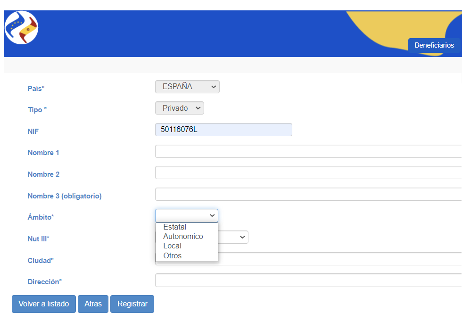Image resolution: width=462 pixels, height=329 pixels.
Task: Go back with the Atras button
Action: coord(93,304)
